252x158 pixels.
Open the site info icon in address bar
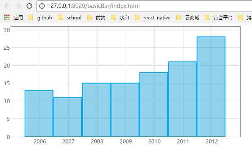42,6
